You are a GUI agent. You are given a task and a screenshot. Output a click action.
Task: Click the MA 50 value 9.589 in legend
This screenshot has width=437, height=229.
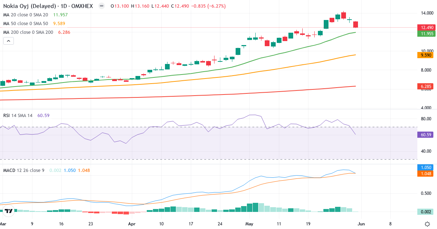[59, 24]
